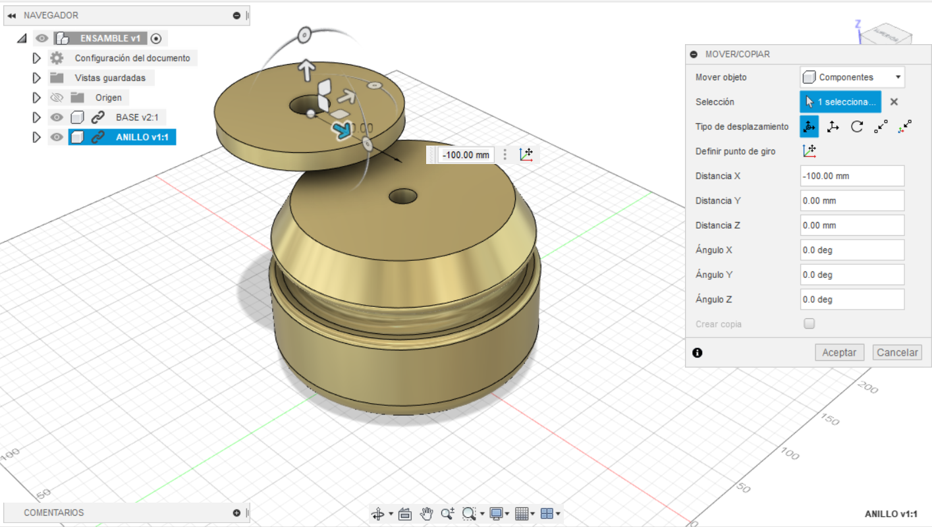
Task: Expand the Origen node
Action: click(37, 97)
